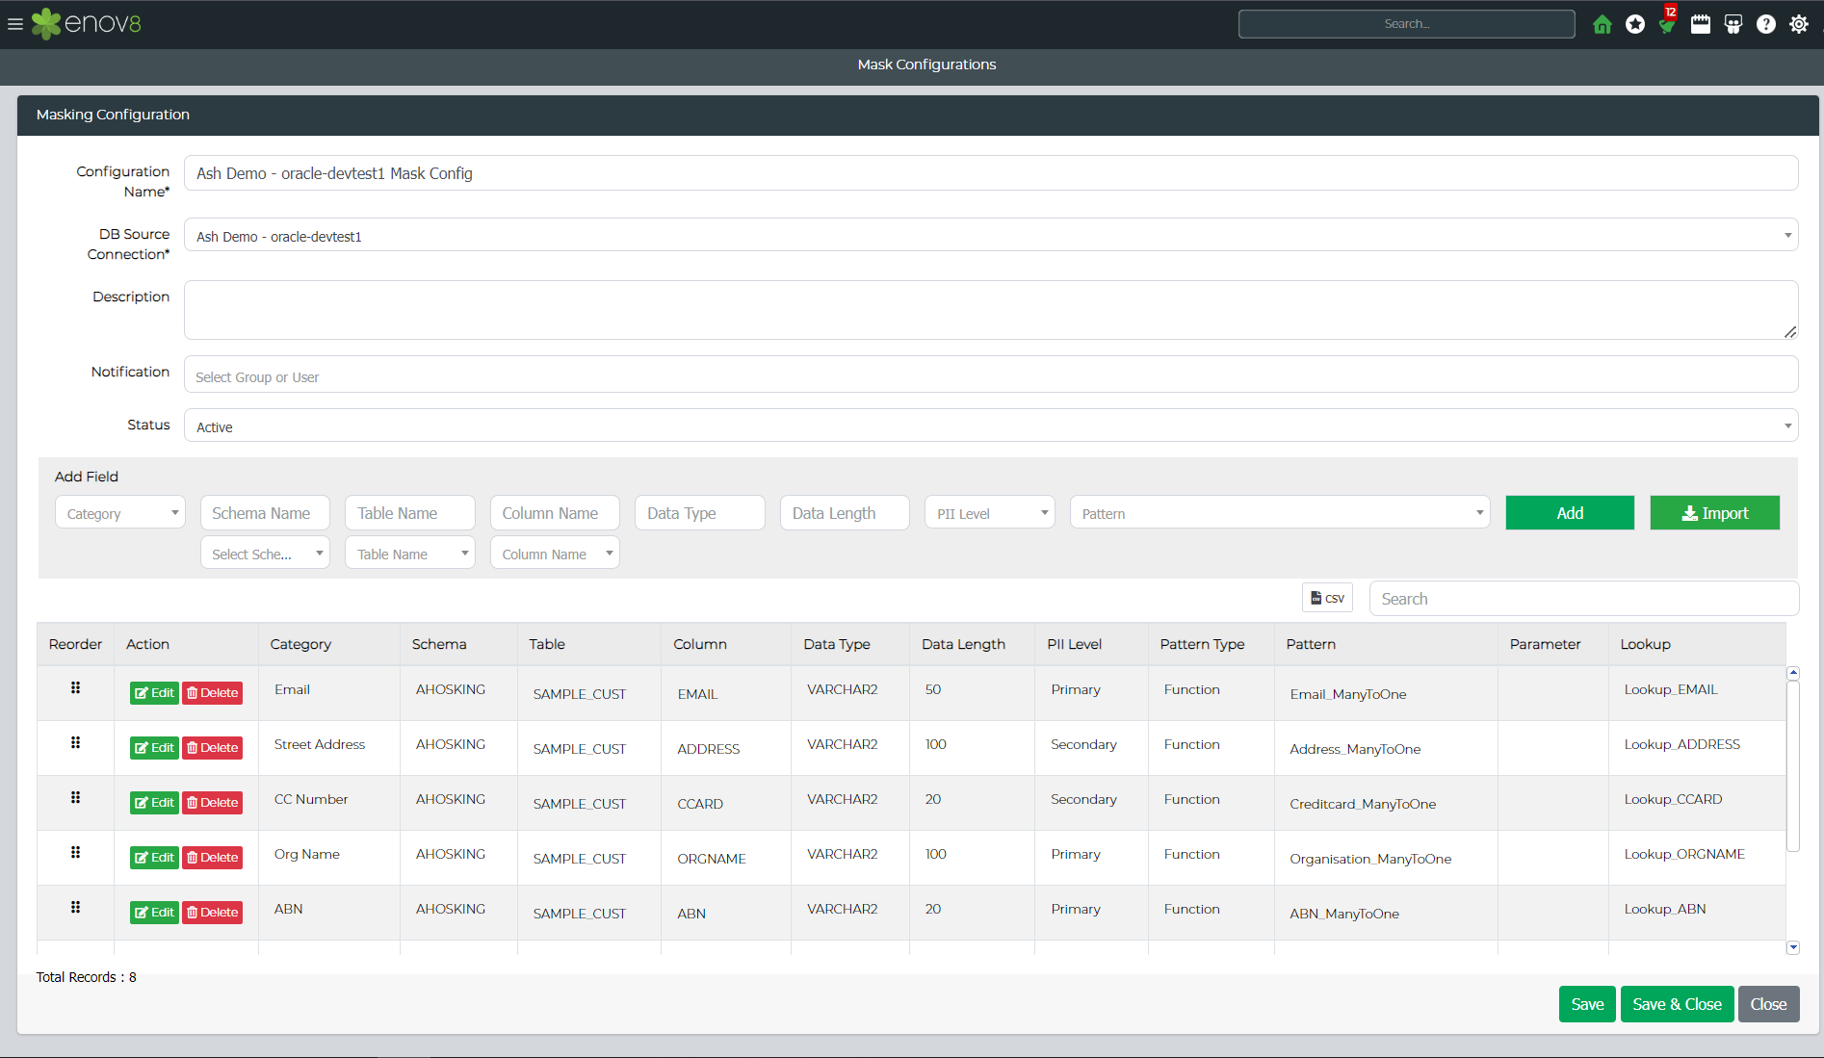Delete the Street Address row
This screenshot has width=1824, height=1058.
point(213,748)
